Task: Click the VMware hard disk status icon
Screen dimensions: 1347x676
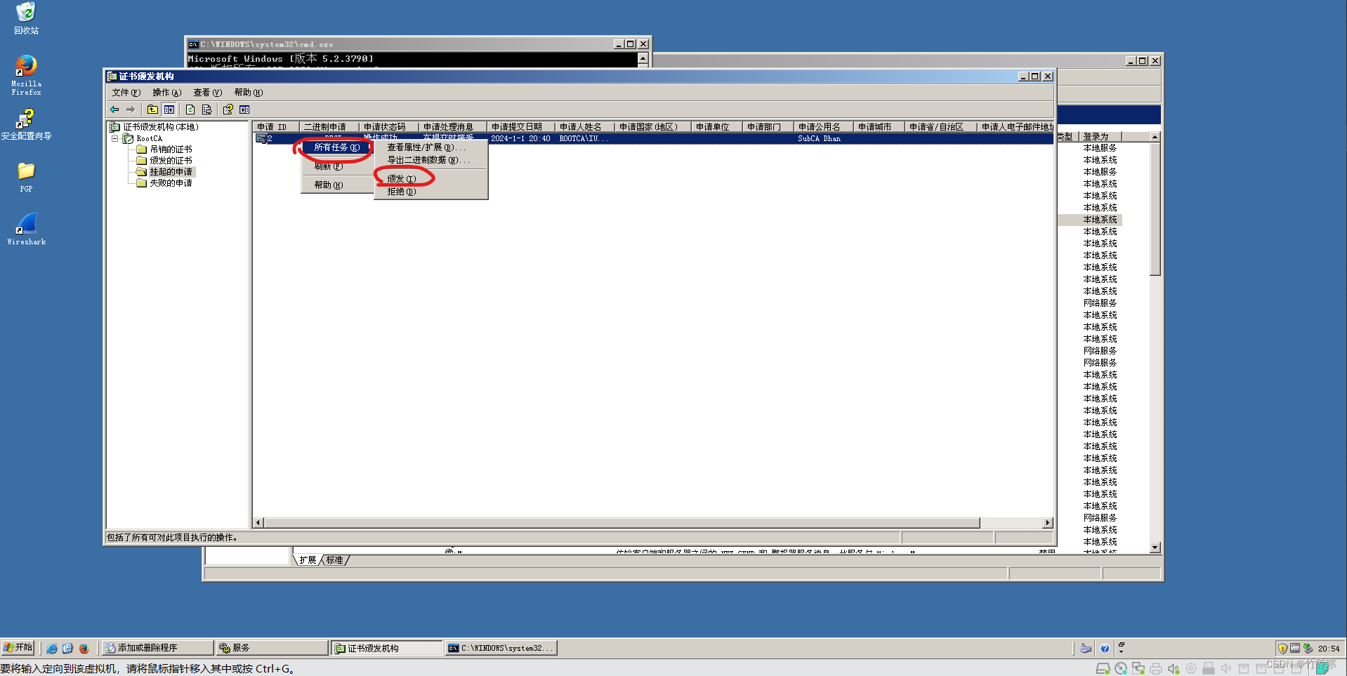Action: click(x=1103, y=669)
